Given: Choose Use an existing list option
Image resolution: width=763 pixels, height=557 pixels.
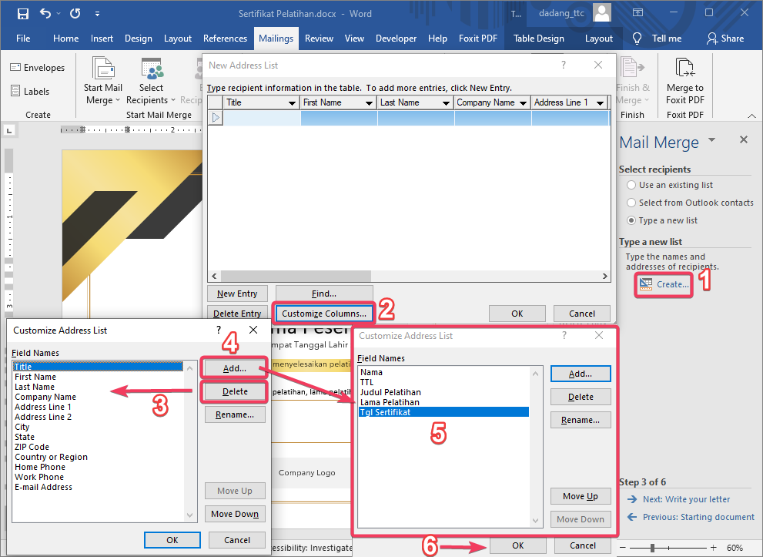Looking at the screenshot, I should (x=632, y=185).
